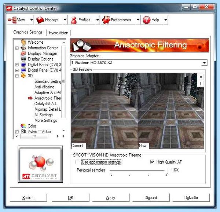Open the View menu
Image resolution: width=220 pixels, height=212 pixels.
click(x=21, y=20)
